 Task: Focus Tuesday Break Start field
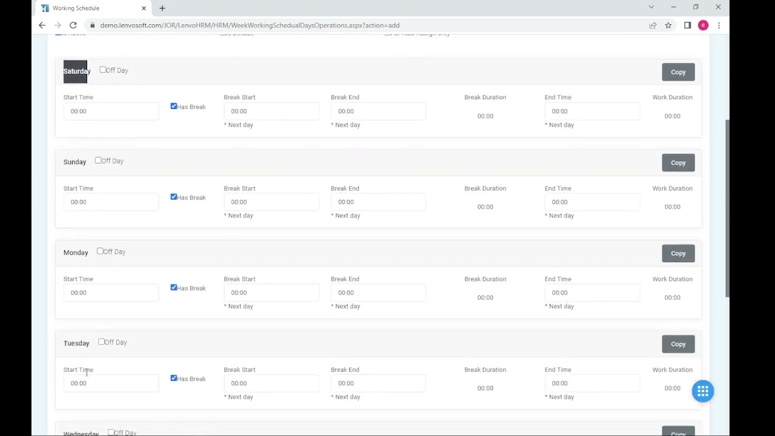[271, 383]
